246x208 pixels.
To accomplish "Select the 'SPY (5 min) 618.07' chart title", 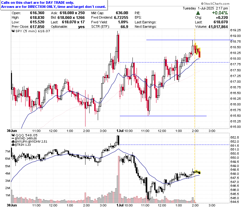I will coord(33,31).
